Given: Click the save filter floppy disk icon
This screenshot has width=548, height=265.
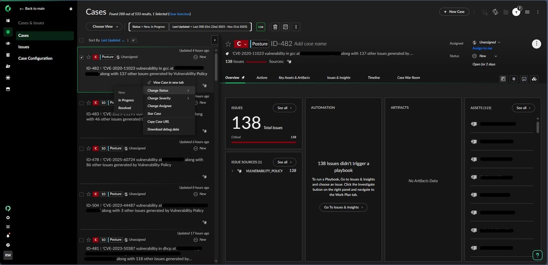Looking at the screenshot, I should click(285, 27).
